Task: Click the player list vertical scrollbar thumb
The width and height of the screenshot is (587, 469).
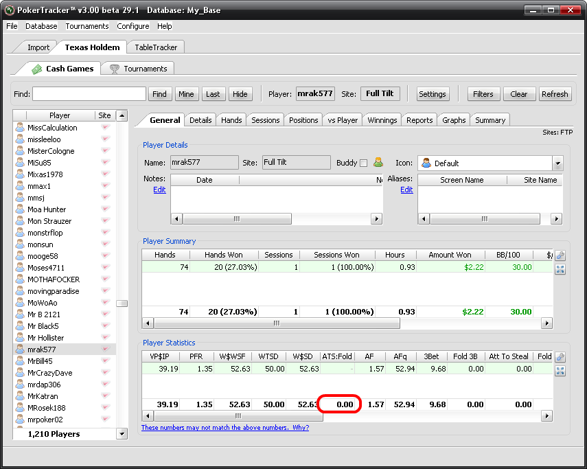Action: pyautogui.click(x=122, y=304)
